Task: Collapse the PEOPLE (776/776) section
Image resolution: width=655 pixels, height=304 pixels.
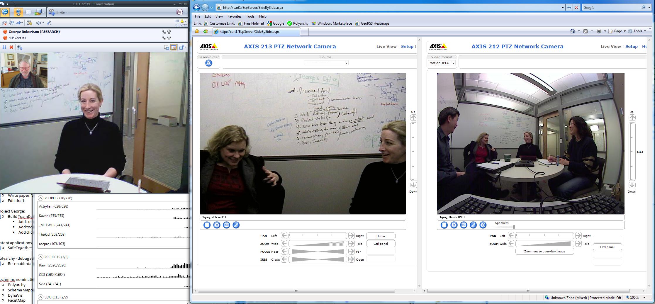Action: 40,198
